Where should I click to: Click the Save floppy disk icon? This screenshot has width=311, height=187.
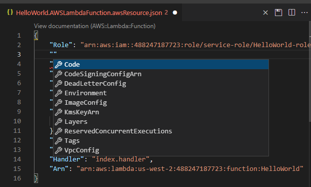click(278, 13)
